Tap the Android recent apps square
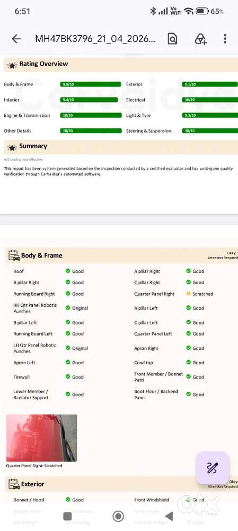Viewport: 238px width, 531px height. point(68,516)
